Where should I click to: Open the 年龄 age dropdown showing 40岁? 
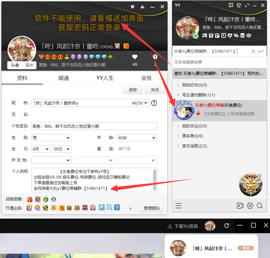[x=137, y=138]
